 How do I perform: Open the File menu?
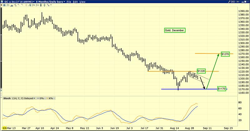[x=69, y=2]
